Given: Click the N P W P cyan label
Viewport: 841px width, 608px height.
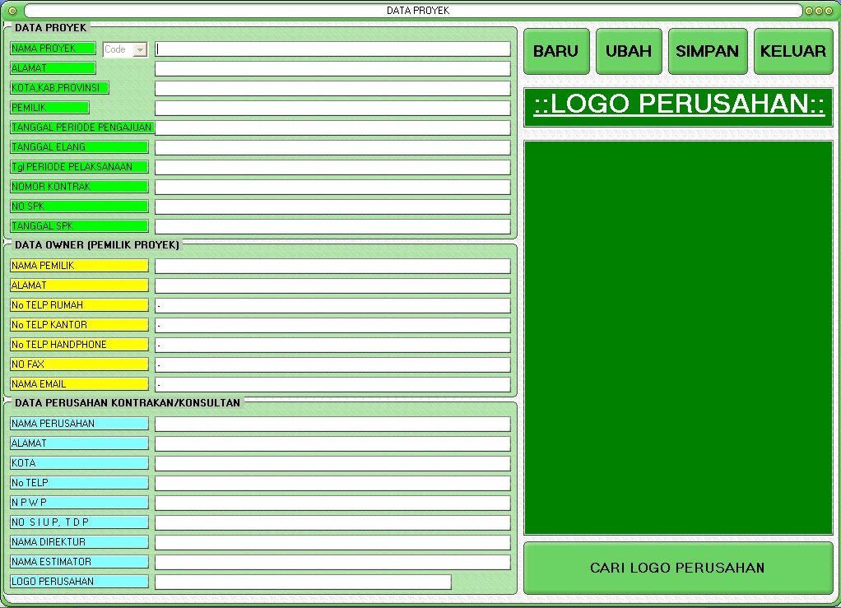Looking at the screenshot, I should click(x=79, y=503).
